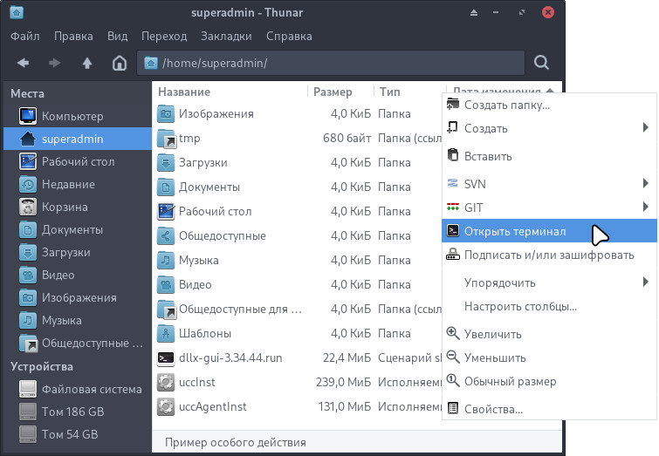
Task: Sort files by Размер column header
Action: 333,92
